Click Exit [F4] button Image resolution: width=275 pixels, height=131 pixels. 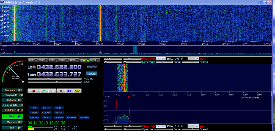(12, 128)
